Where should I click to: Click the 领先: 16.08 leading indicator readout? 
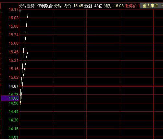114,6
